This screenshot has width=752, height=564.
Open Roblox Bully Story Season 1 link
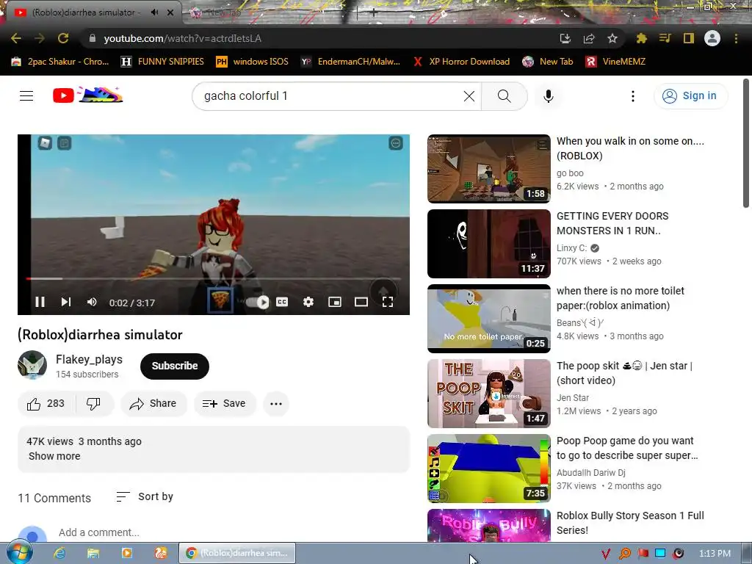[630, 523]
